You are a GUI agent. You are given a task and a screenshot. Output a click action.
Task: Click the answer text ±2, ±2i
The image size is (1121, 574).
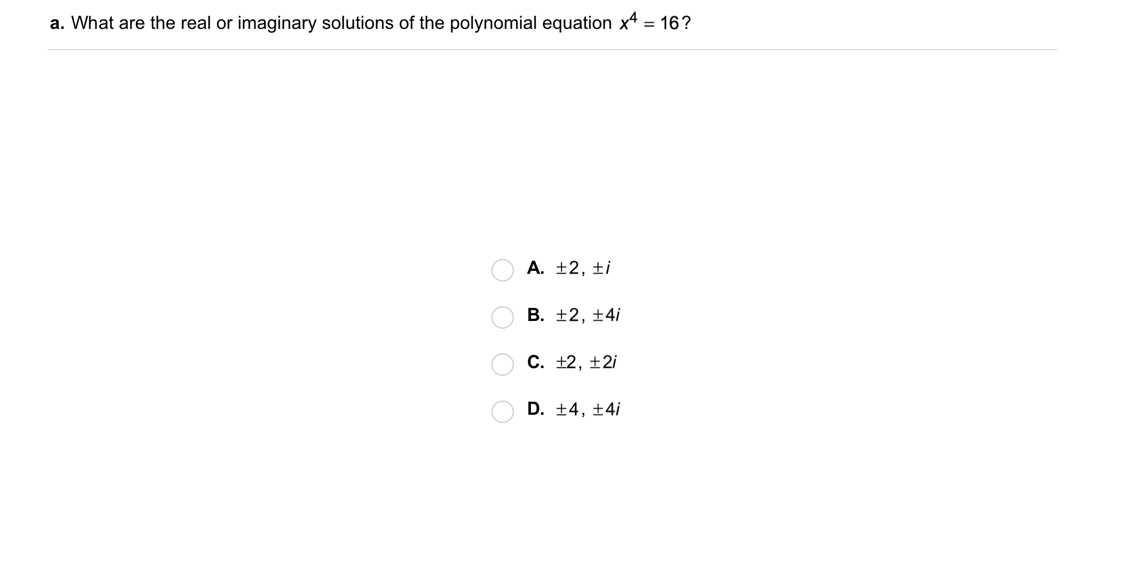coord(586,362)
